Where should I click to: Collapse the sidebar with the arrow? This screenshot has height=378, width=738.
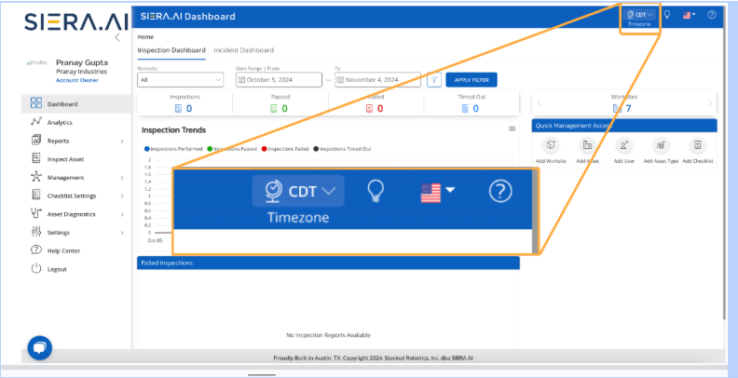(x=117, y=37)
